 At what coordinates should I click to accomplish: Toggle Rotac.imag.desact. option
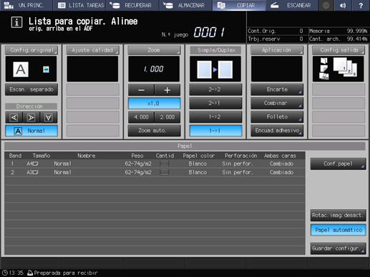tap(338, 216)
